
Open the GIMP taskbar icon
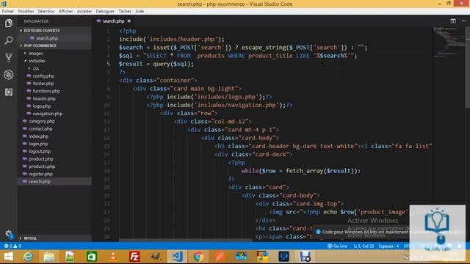[155, 257]
